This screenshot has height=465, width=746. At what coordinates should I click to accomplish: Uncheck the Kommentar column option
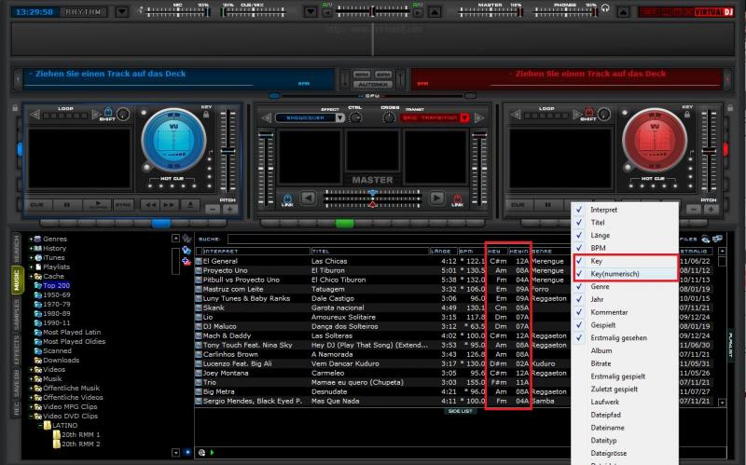pyautogui.click(x=626, y=312)
